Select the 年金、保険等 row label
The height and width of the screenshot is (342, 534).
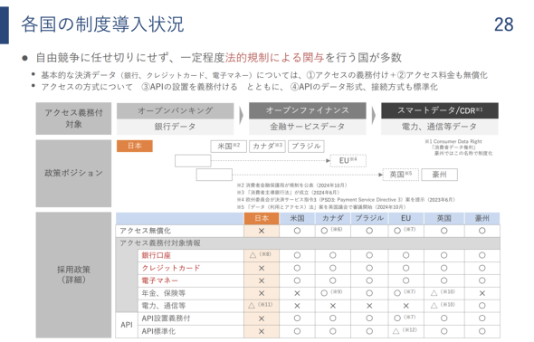164,293
